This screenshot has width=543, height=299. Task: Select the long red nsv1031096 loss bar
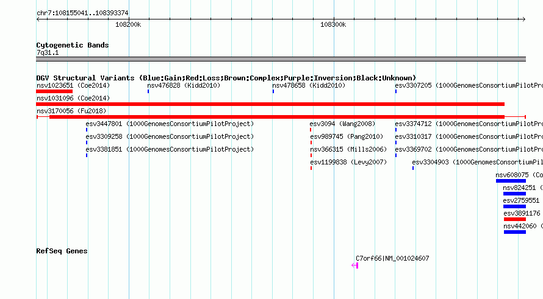(x=270, y=104)
